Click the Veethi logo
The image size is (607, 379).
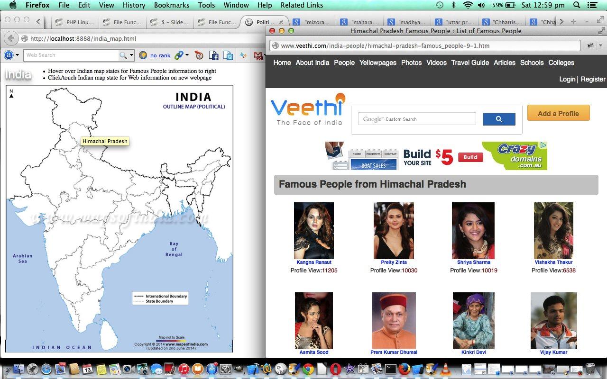click(308, 109)
